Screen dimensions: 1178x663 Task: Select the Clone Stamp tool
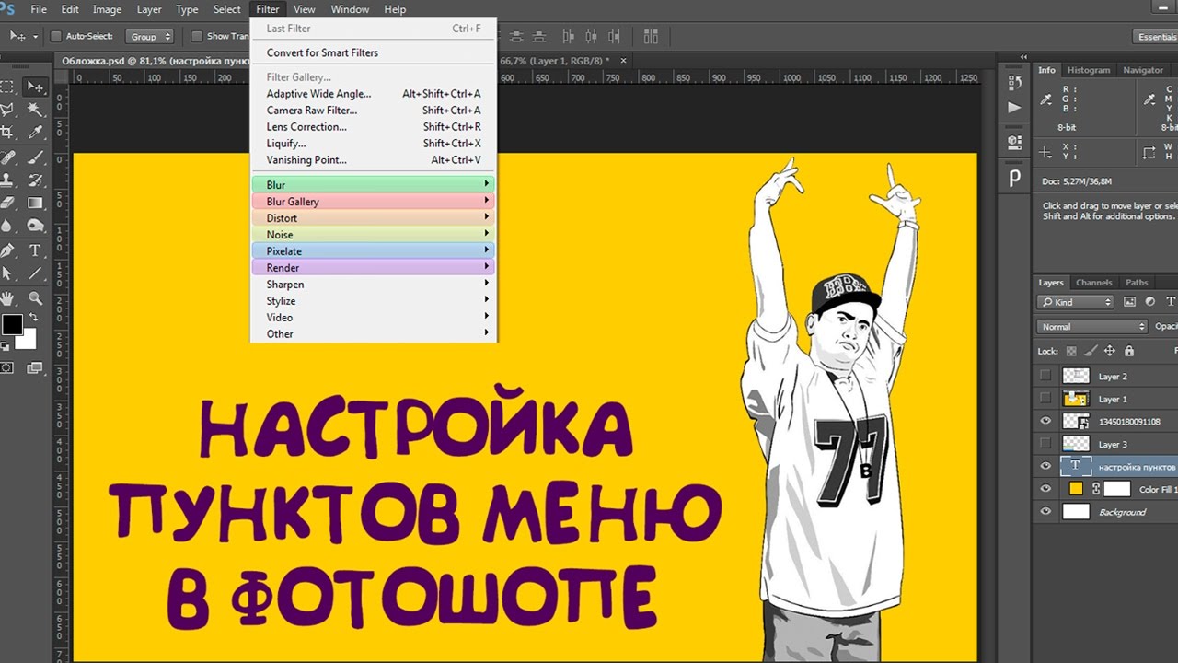pos(7,180)
